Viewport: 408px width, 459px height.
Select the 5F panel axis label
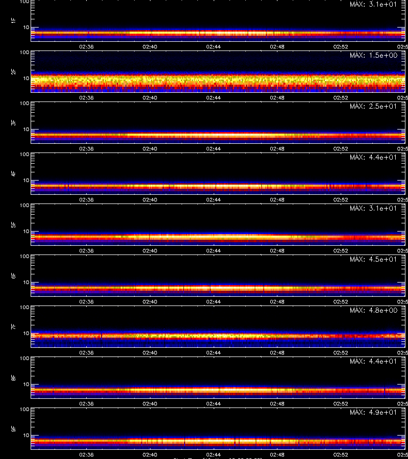(13, 225)
